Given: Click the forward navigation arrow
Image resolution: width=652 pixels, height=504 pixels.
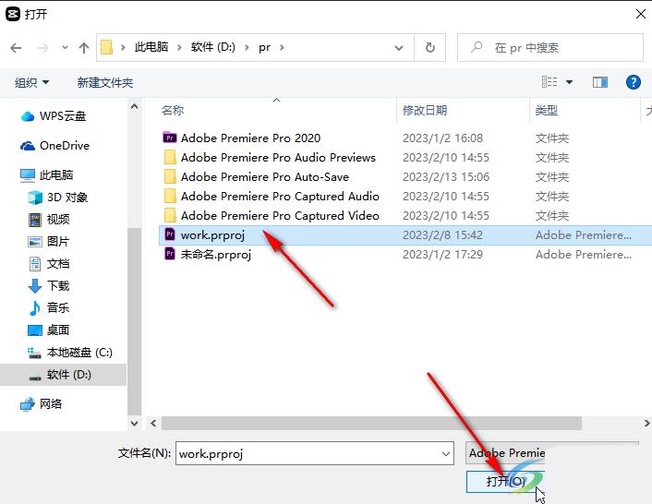Looking at the screenshot, I should tap(43, 48).
